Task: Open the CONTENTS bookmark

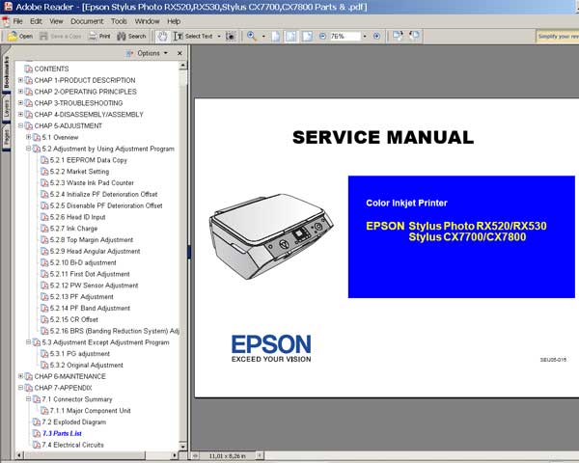Action: pos(51,69)
